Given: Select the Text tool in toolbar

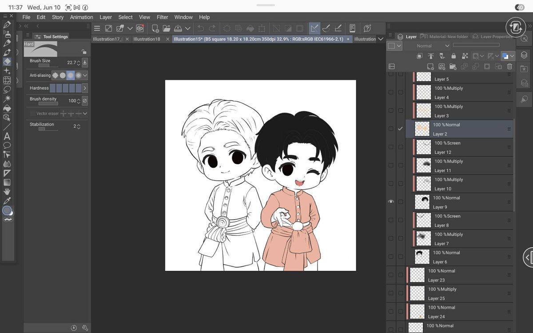Looking at the screenshot, I should coord(7,136).
